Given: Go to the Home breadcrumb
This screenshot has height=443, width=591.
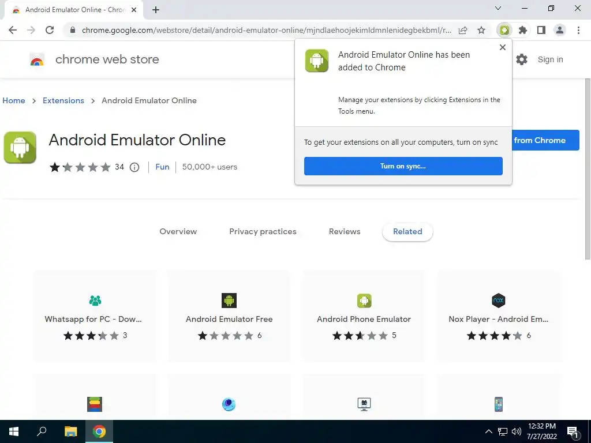Looking at the screenshot, I should [14, 100].
